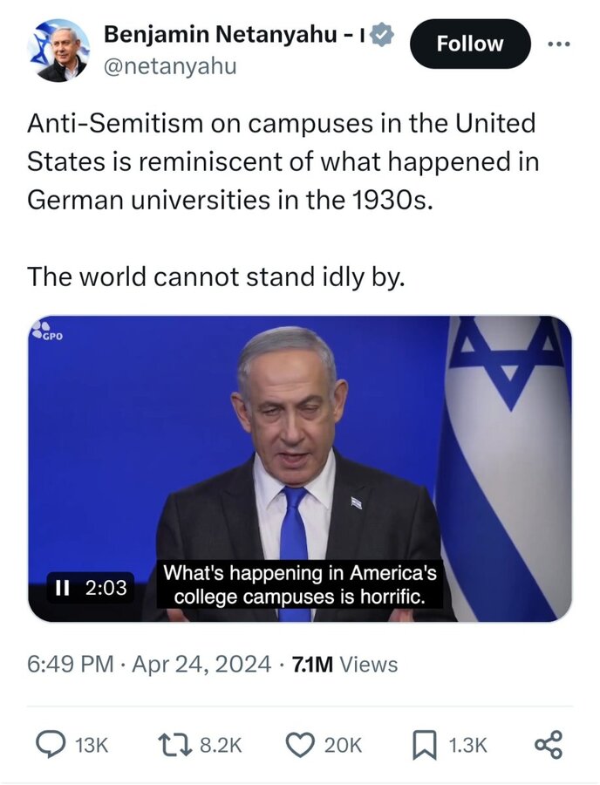Click the 20K likes count

[343, 746]
